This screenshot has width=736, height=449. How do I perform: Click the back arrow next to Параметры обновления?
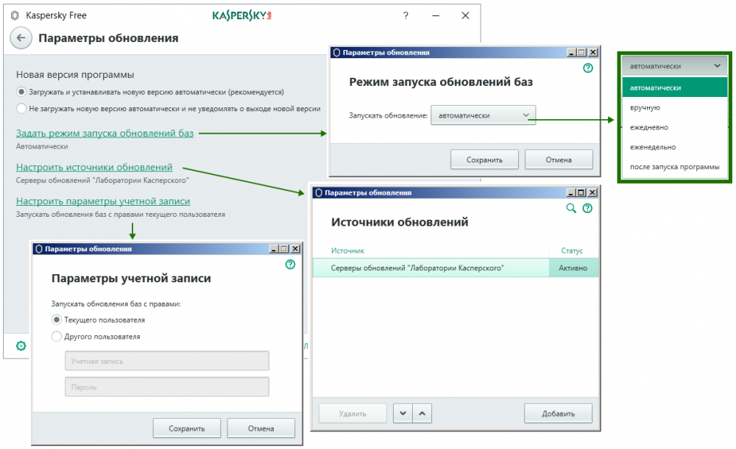coord(21,37)
